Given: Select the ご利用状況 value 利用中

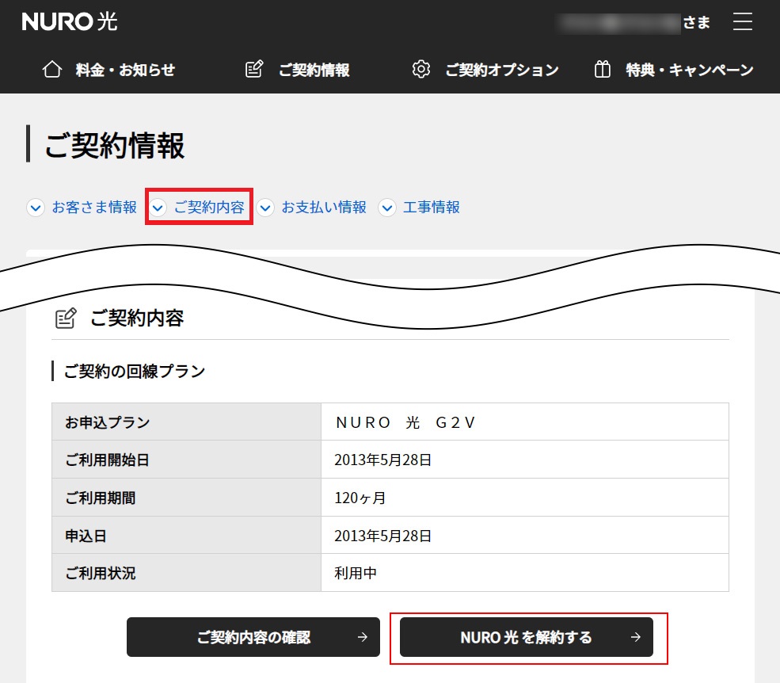Looking at the screenshot, I should click(356, 574).
